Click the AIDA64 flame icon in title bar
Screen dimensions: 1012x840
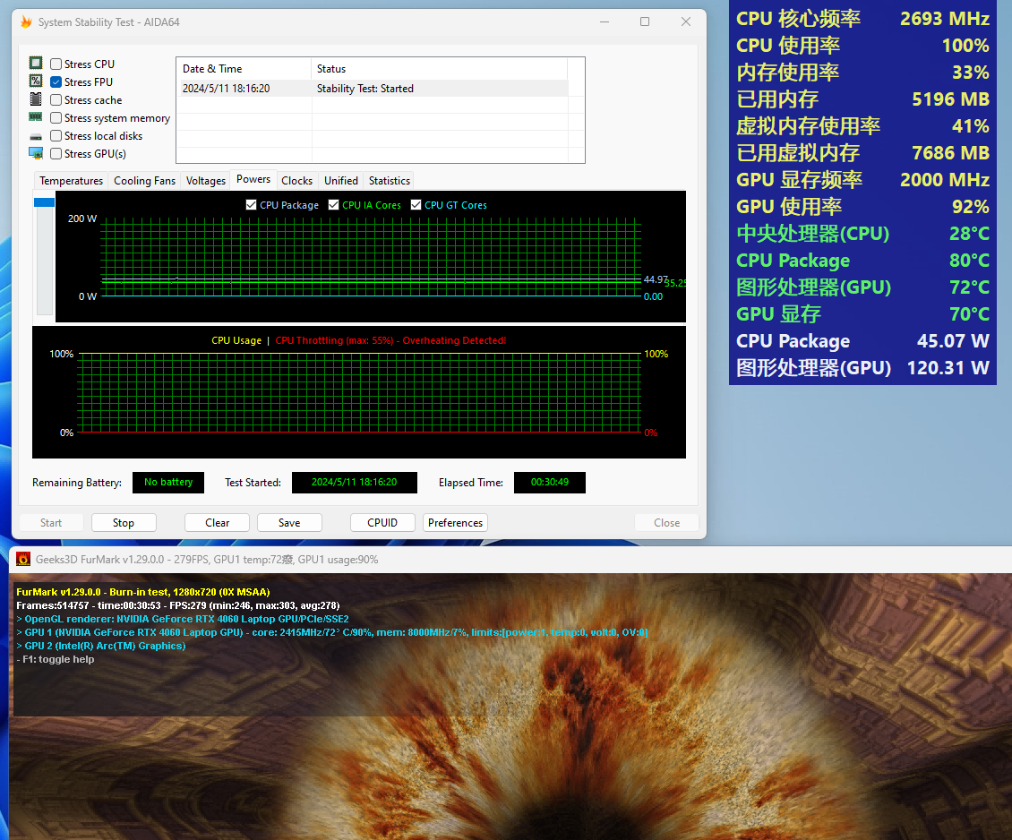click(x=26, y=21)
